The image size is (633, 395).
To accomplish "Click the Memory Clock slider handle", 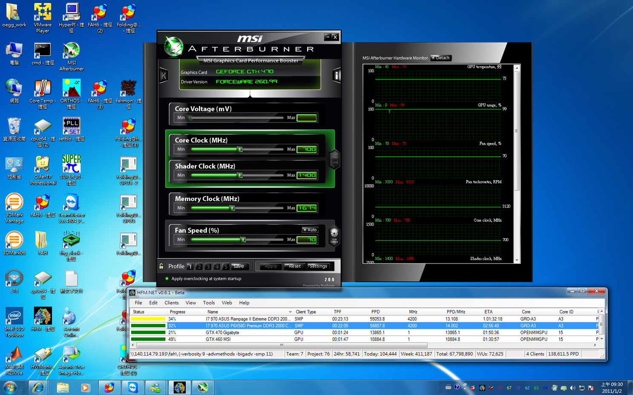I will 233,208.
